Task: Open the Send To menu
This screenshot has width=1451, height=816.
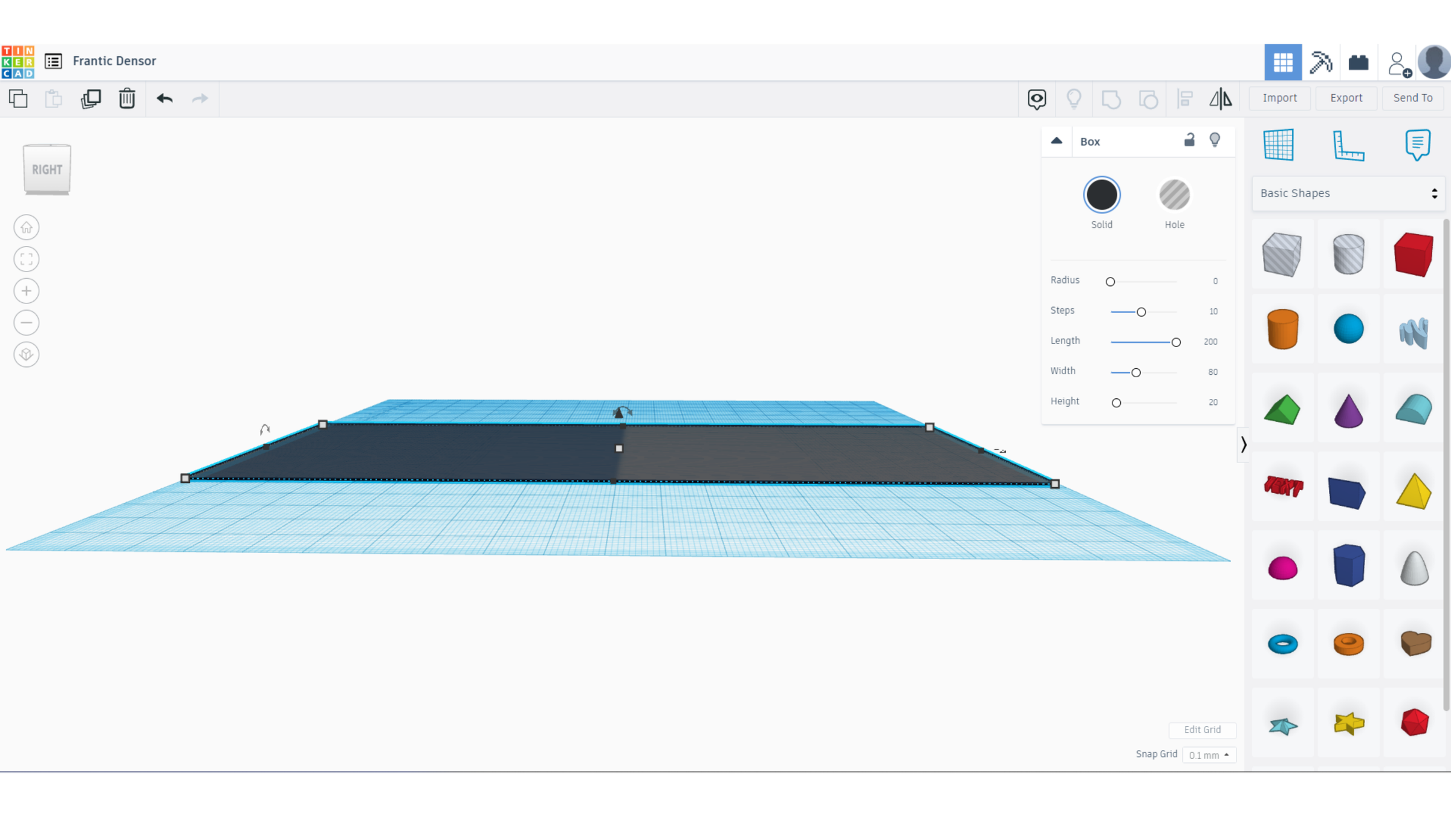Action: (1412, 98)
